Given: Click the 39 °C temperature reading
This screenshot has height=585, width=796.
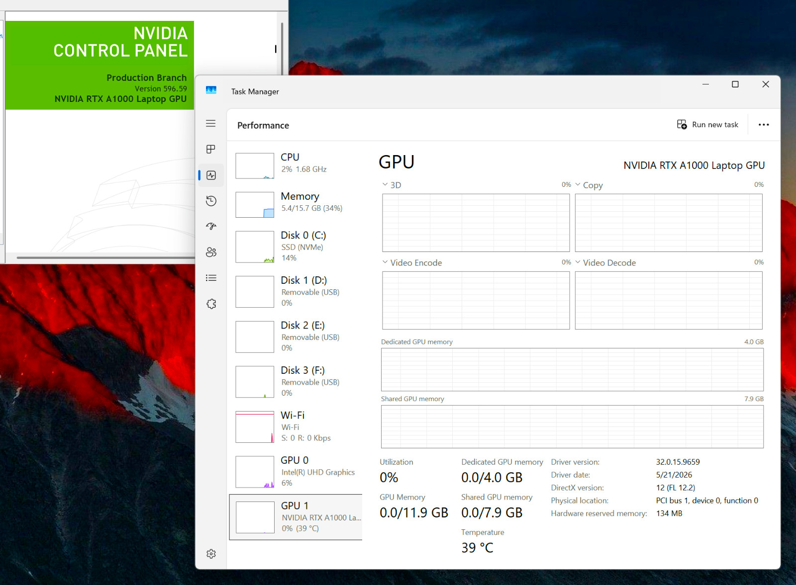Looking at the screenshot, I should [x=477, y=548].
